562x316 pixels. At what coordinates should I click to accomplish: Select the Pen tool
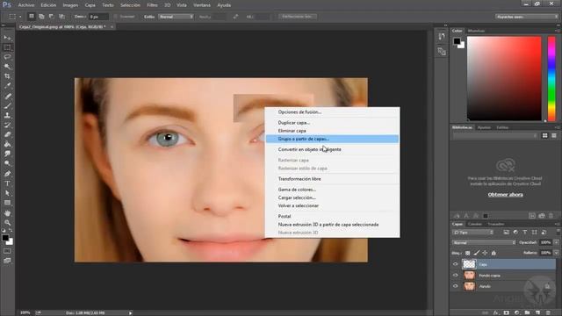pos(7,174)
